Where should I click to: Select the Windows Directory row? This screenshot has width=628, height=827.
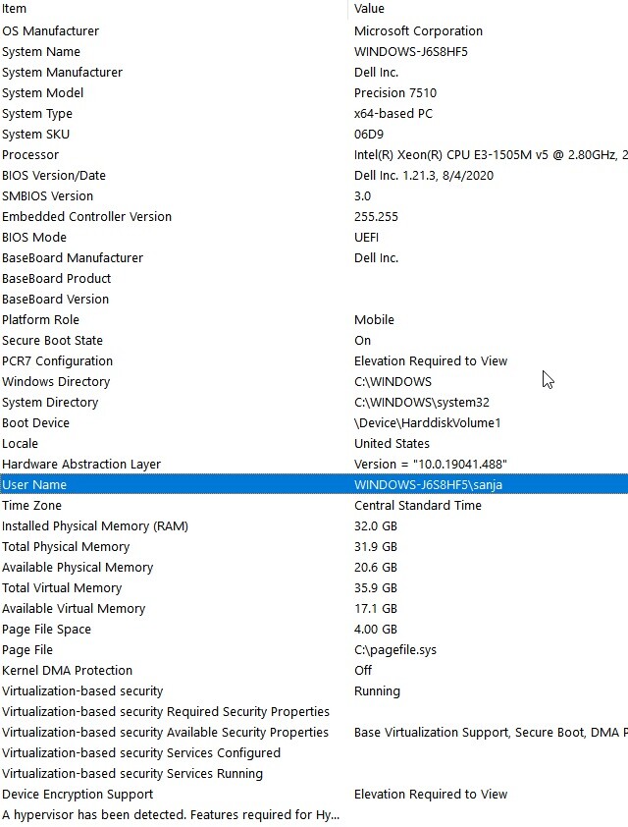pos(314,381)
